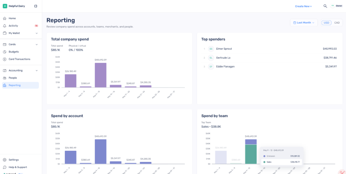Expand My Wallet chevron
The image size is (346, 174).
click(36, 33)
